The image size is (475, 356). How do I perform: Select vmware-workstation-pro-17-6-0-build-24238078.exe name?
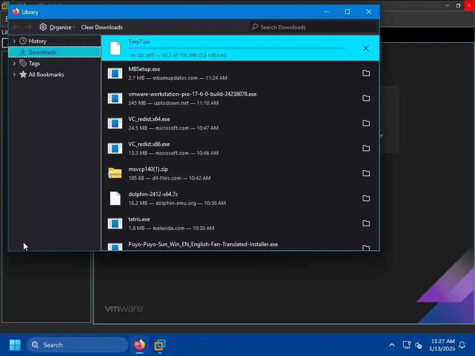pyautogui.click(x=193, y=94)
